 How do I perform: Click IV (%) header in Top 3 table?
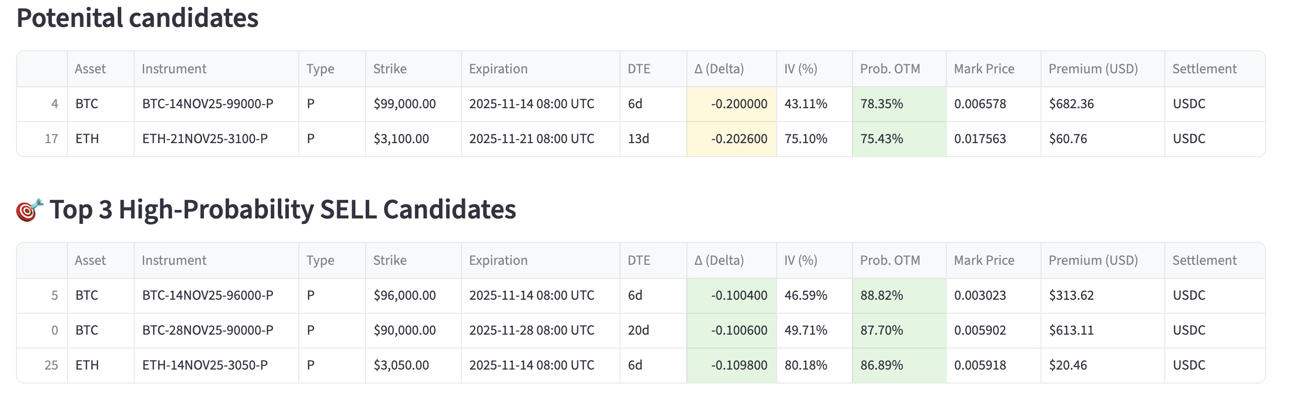(x=800, y=260)
